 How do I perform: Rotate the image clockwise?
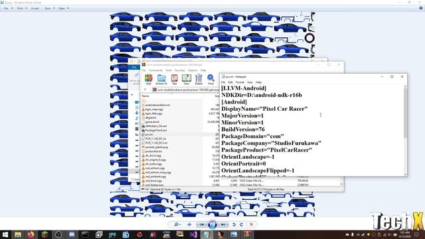tap(241, 224)
